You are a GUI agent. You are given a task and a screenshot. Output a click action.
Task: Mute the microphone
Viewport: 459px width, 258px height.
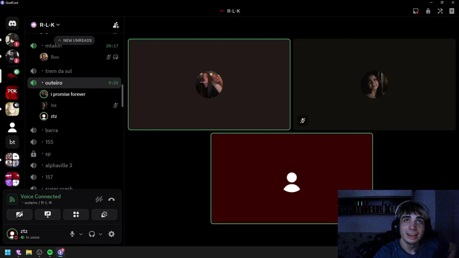(72, 234)
